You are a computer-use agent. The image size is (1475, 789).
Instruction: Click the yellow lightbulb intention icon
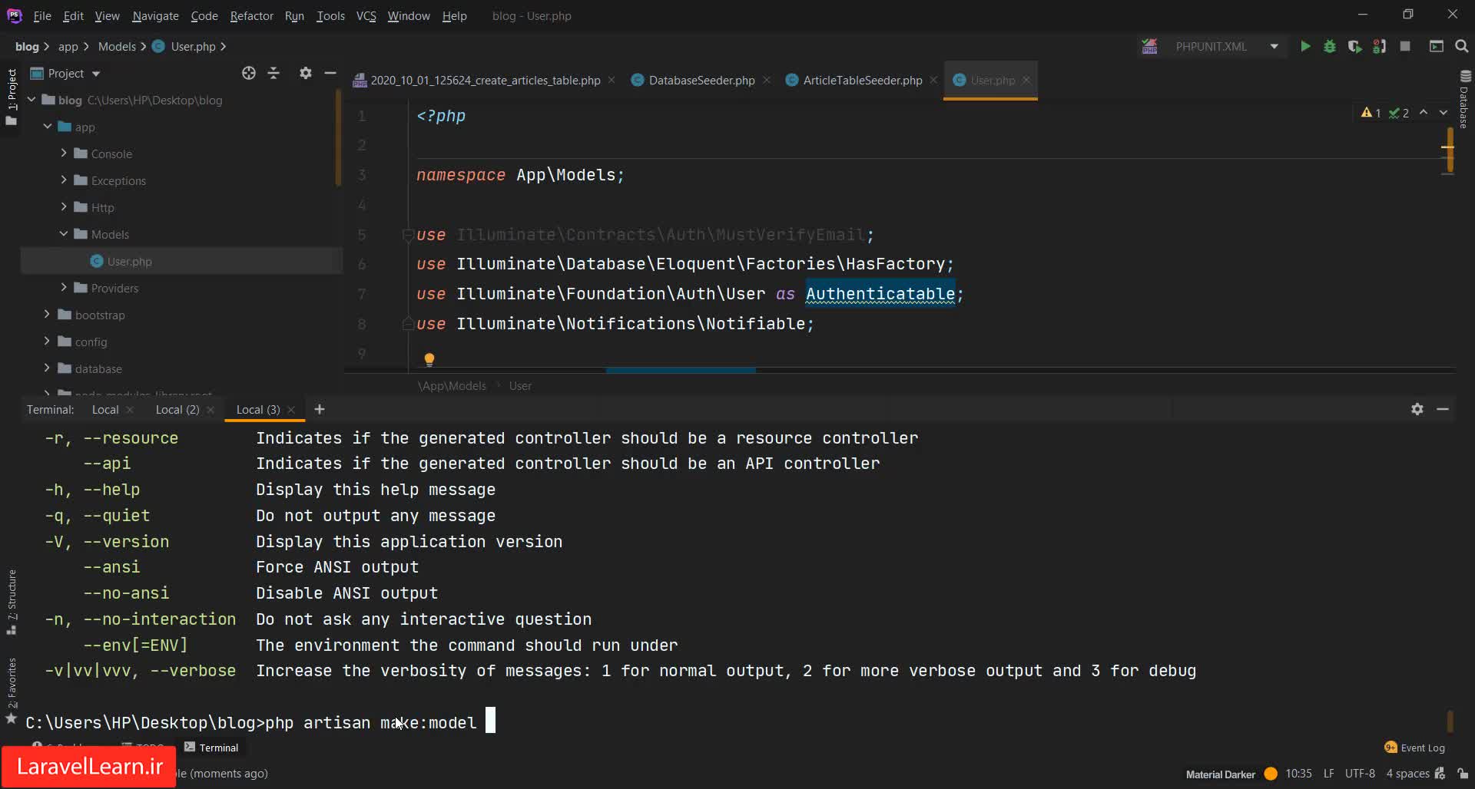coord(429,359)
